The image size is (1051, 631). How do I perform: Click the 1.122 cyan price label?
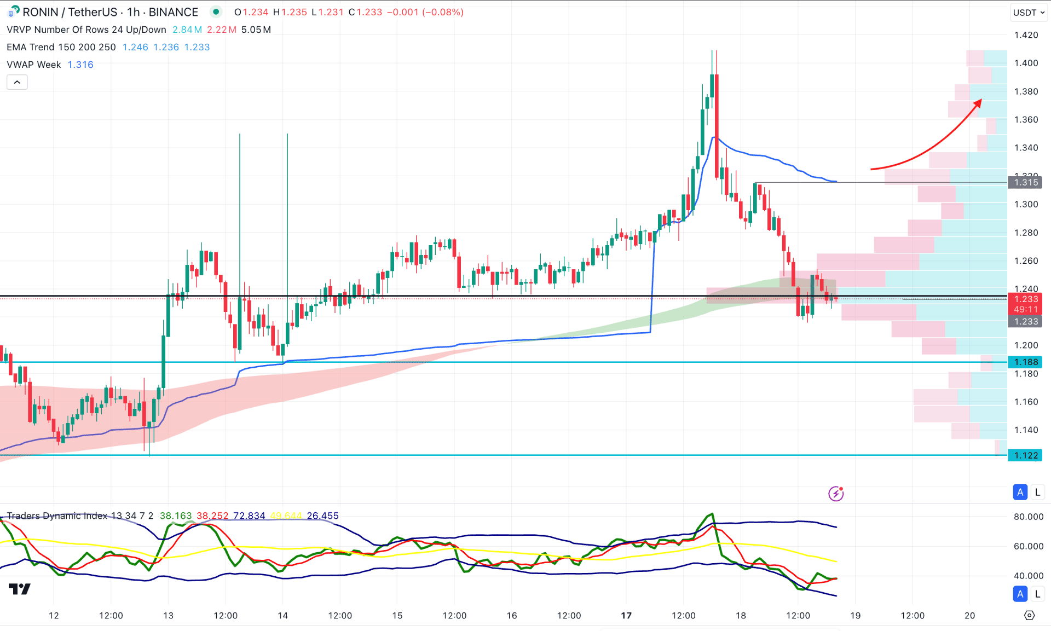click(1025, 455)
